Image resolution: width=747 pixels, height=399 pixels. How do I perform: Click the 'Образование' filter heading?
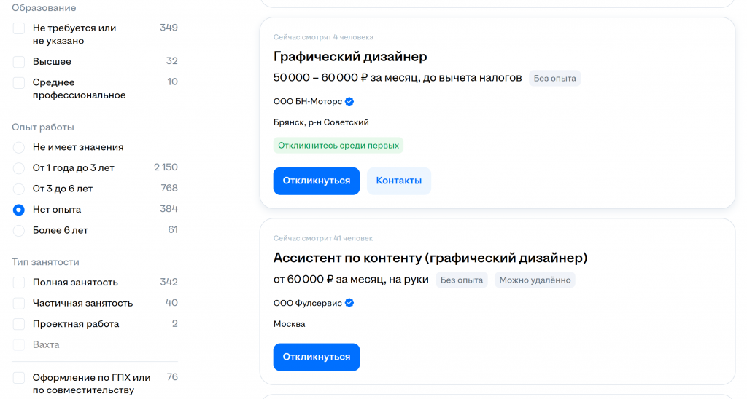44,8
